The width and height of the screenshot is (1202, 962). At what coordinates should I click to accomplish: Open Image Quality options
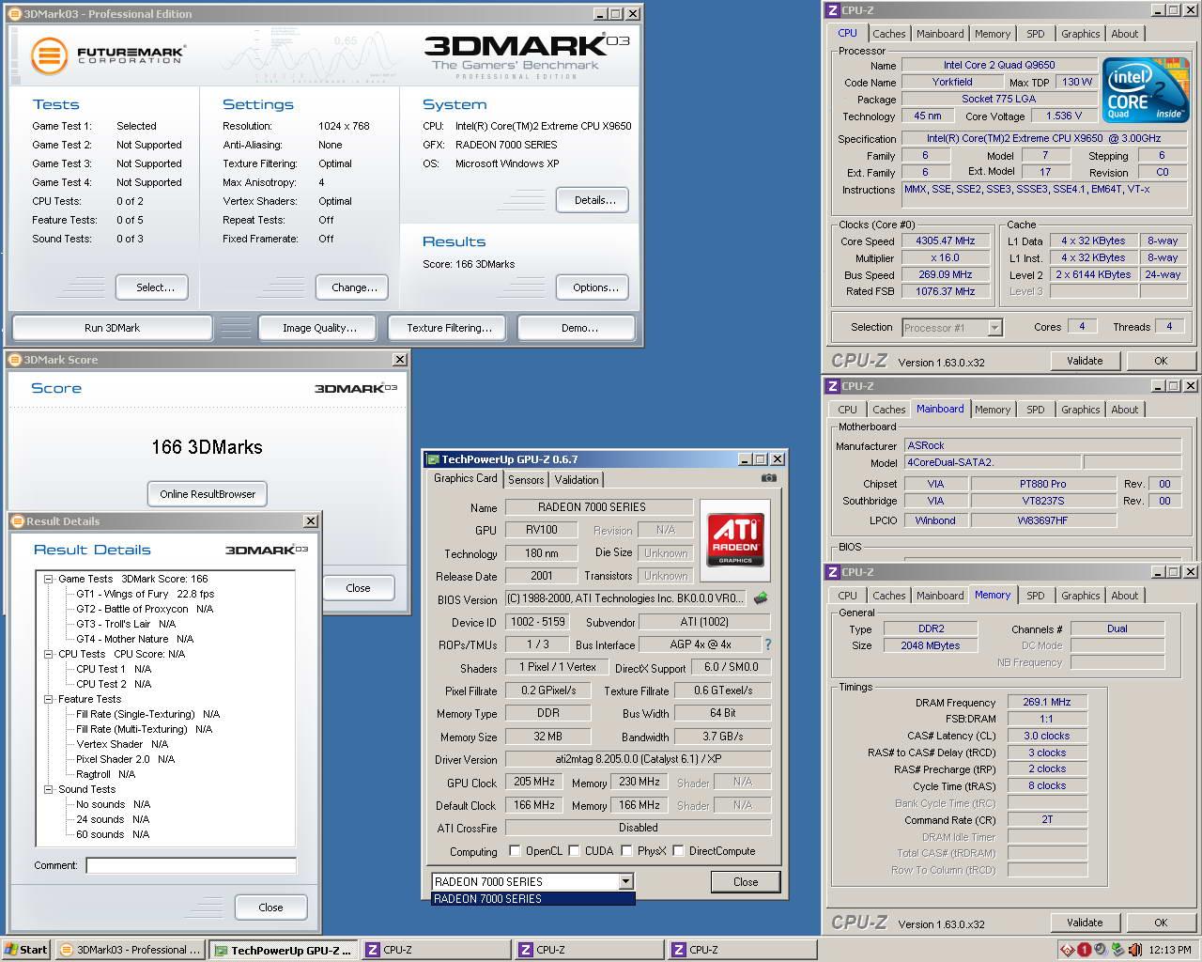pos(319,328)
